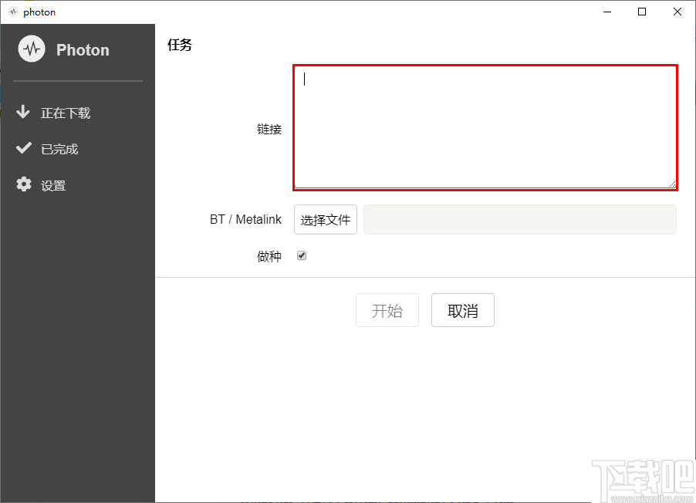696x503 pixels.
Task: Click the waveform symbol inside the Photon logo
Action: click(x=31, y=49)
